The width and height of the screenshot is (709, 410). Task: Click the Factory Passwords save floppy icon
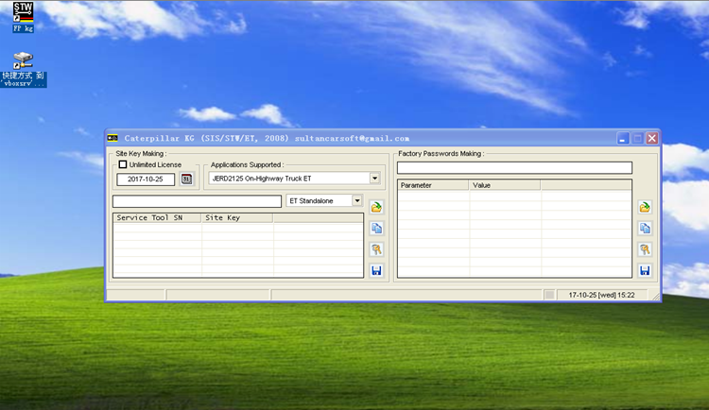(x=645, y=270)
